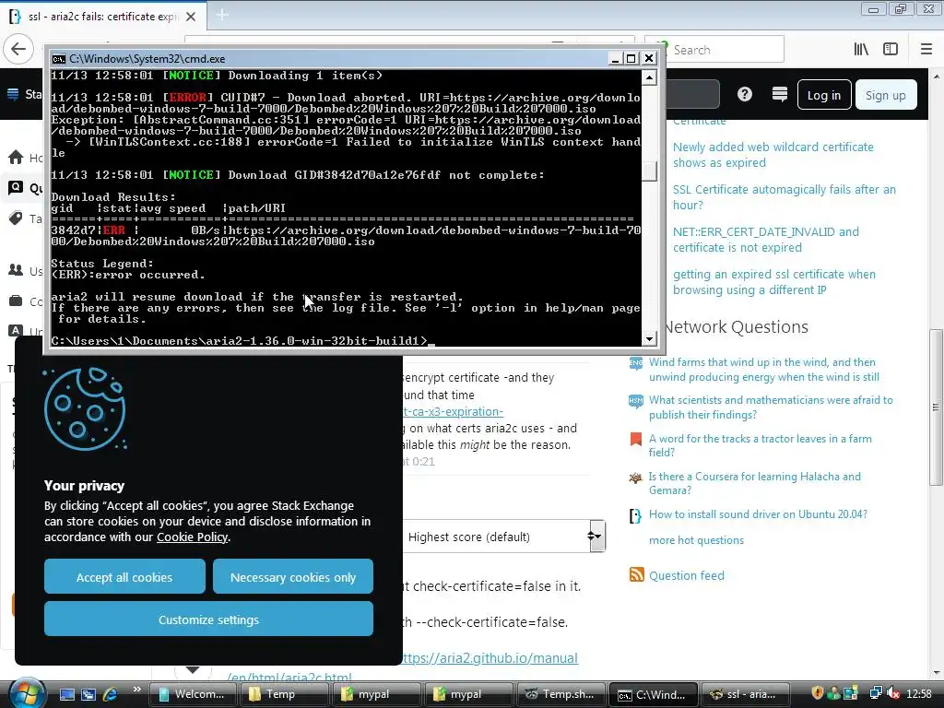Switch to 'Welcom...' taskbar item
The height and width of the screenshot is (708, 944).
point(194,694)
